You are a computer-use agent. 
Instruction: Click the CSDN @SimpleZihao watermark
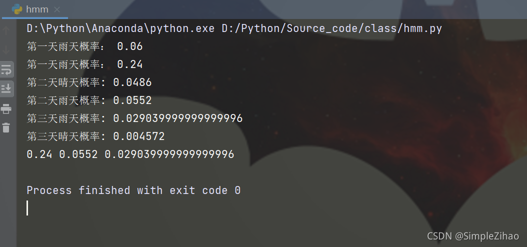pyautogui.click(x=473, y=236)
